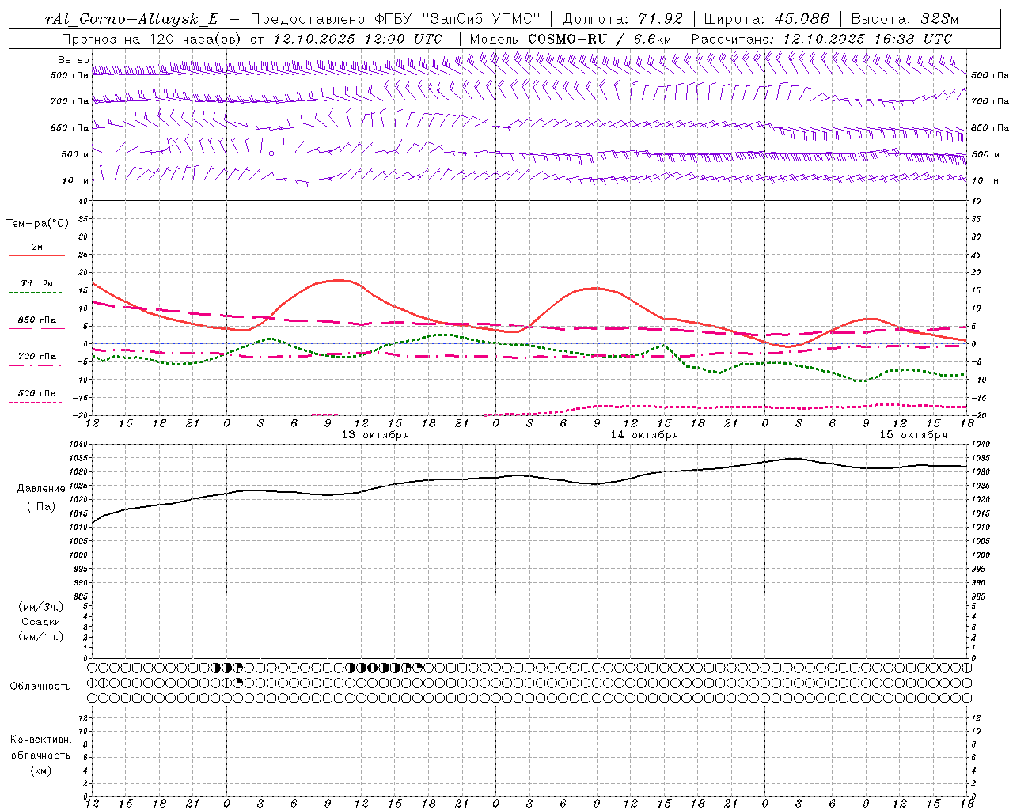
Task: Click the '700 гПа' temperature legend entry
Action: (36, 357)
